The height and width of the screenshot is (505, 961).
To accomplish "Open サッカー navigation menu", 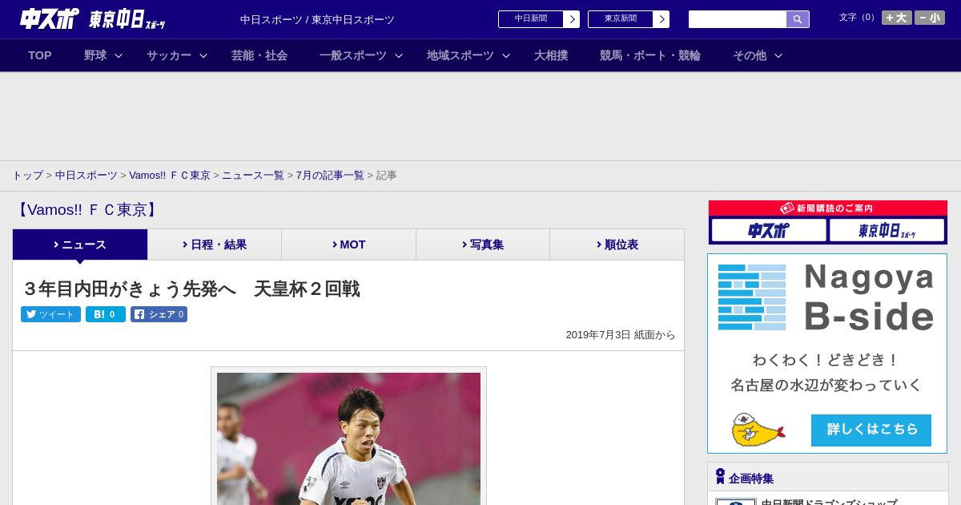I will 169,55.
